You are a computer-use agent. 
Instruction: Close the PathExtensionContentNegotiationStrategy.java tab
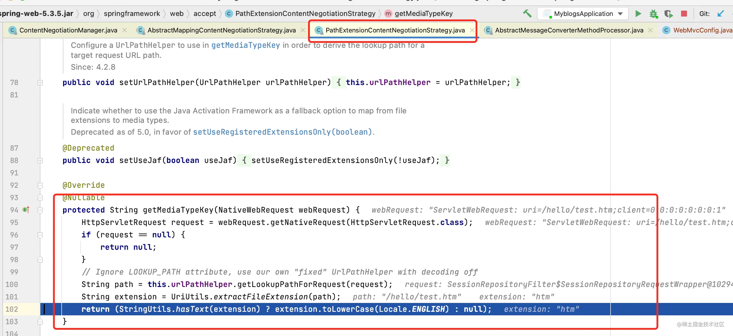click(472, 30)
